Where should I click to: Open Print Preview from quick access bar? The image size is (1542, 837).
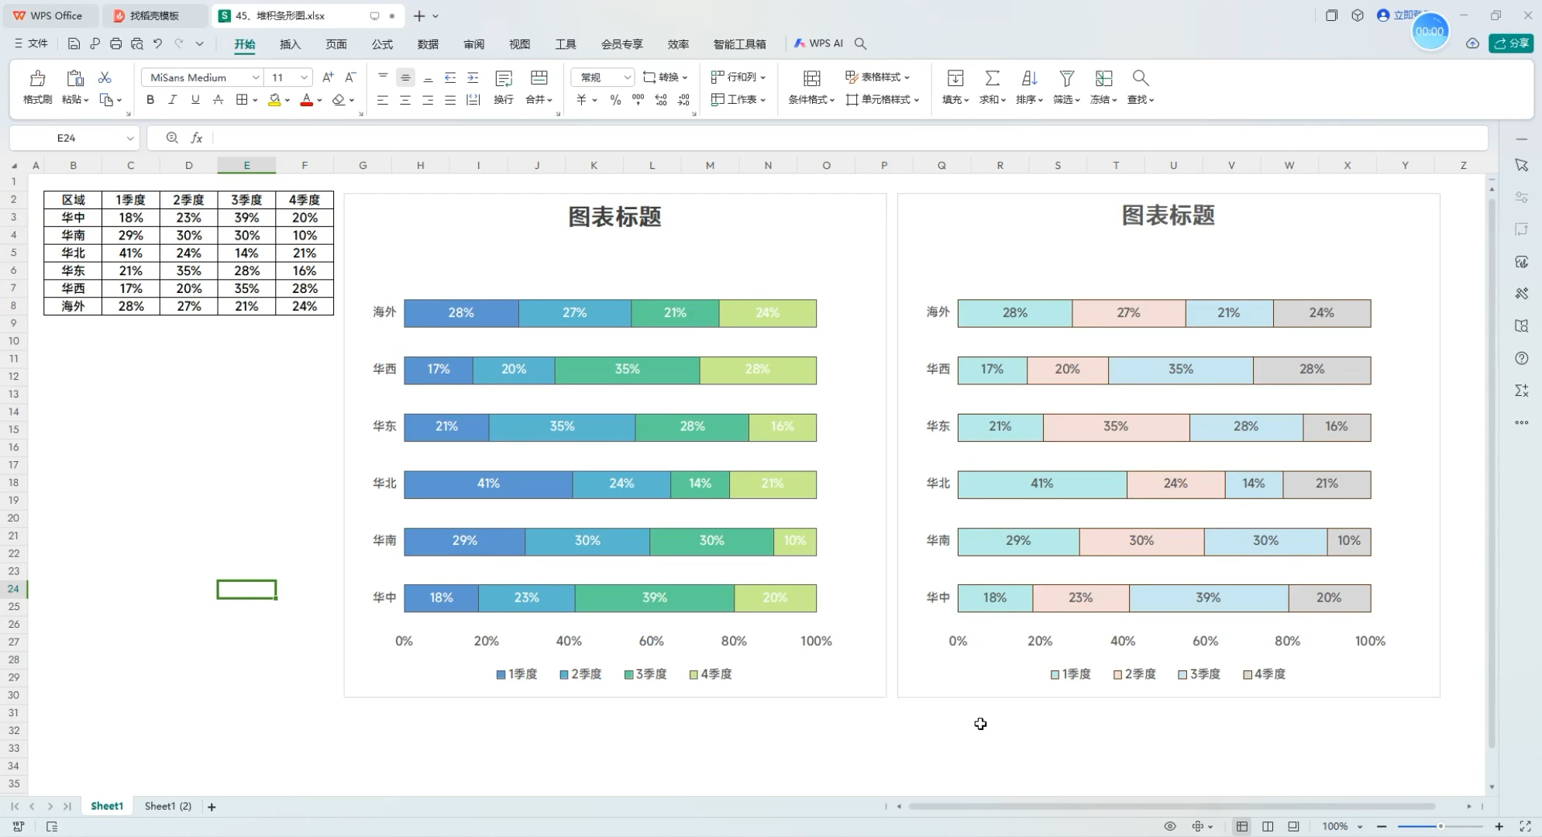point(137,44)
